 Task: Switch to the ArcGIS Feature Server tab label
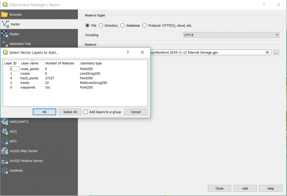coord(26,161)
